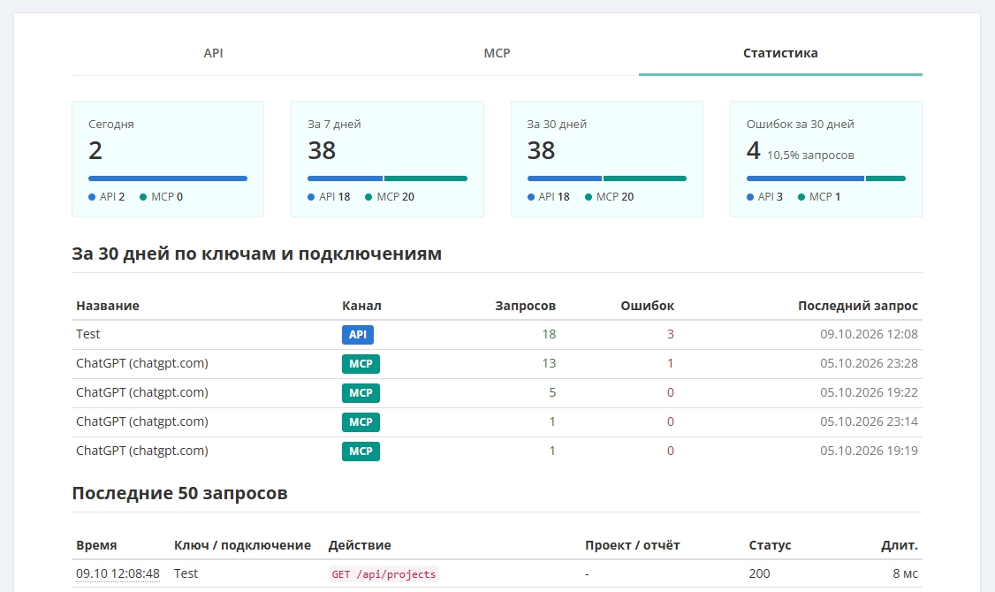Click the Канал column header
Screen dimensions: 995x592
tap(361, 306)
